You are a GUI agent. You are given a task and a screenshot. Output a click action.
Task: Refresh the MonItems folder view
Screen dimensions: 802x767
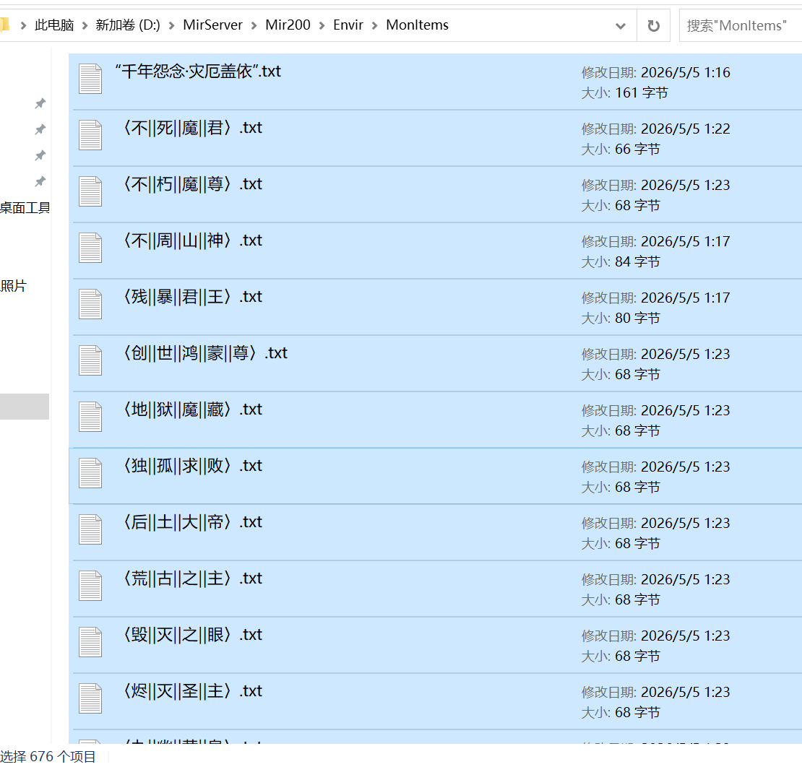point(653,25)
